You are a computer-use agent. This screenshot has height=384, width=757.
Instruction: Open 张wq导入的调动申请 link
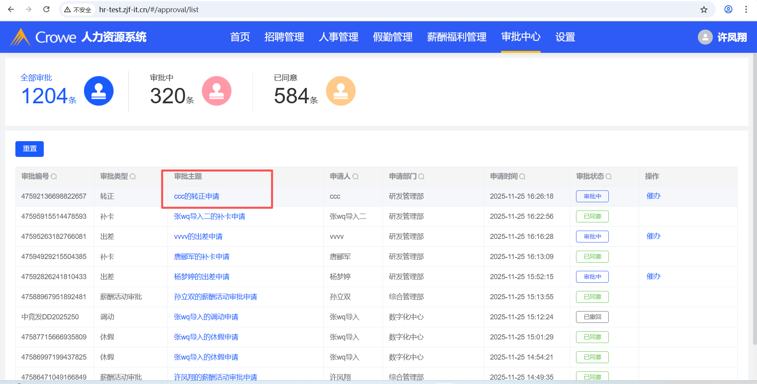click(206, 317)
